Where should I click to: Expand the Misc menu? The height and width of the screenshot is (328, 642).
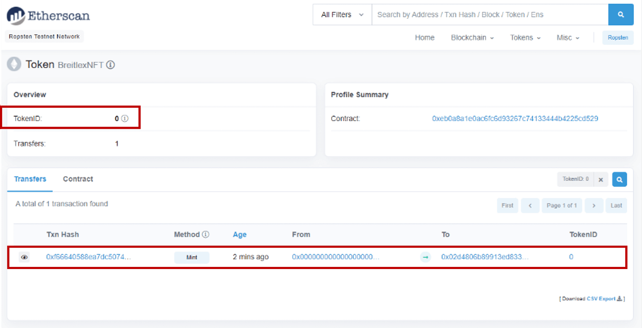point(568,38)
